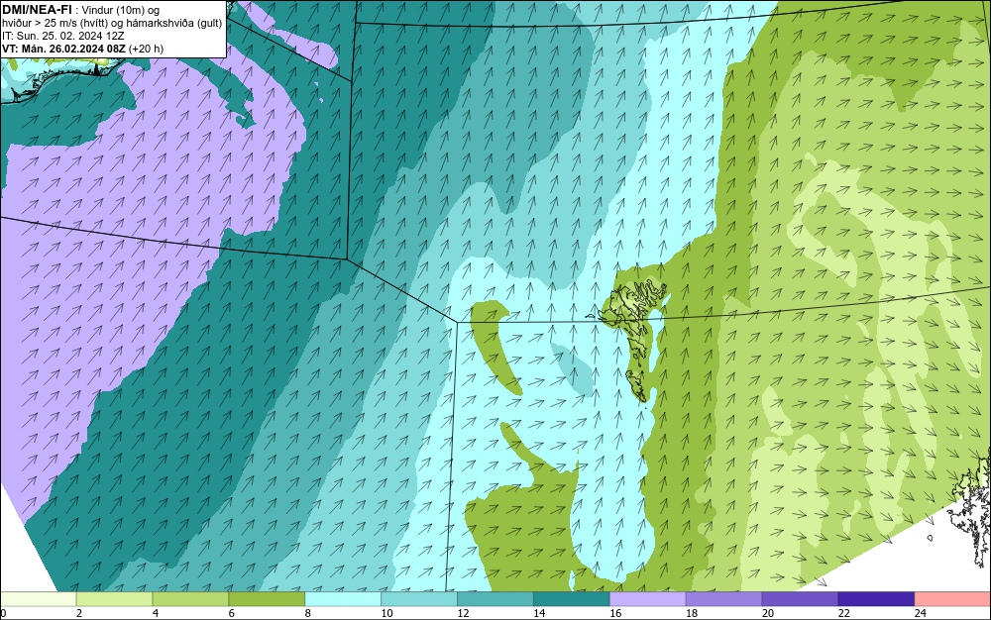Click the legend scale label "8"
The width and height of the screenshot is (991, 620).
[x=308, y=613]
